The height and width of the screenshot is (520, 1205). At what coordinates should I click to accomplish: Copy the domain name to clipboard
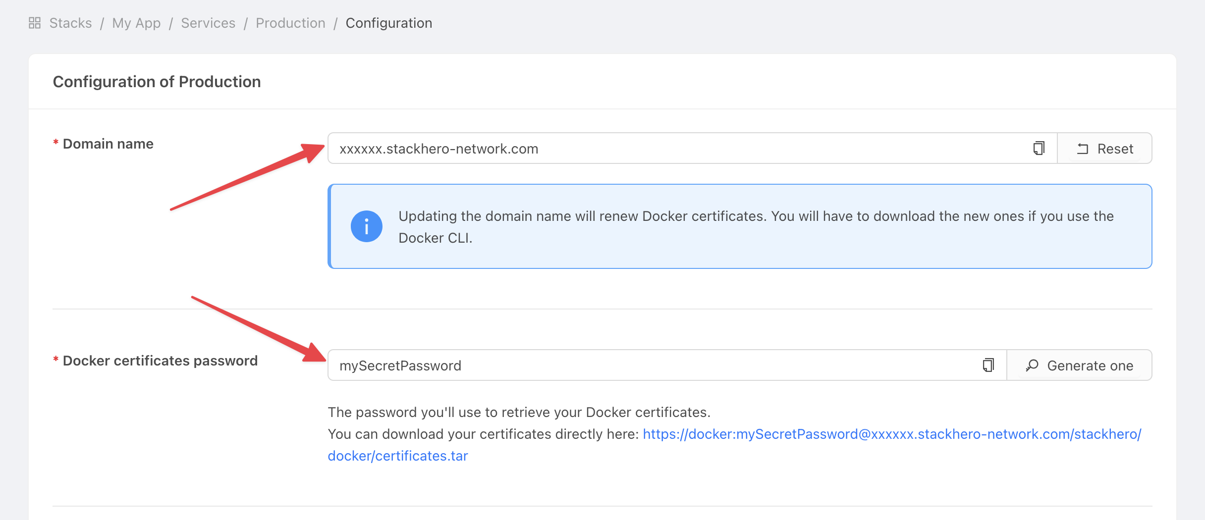[x=1039, y=149]
